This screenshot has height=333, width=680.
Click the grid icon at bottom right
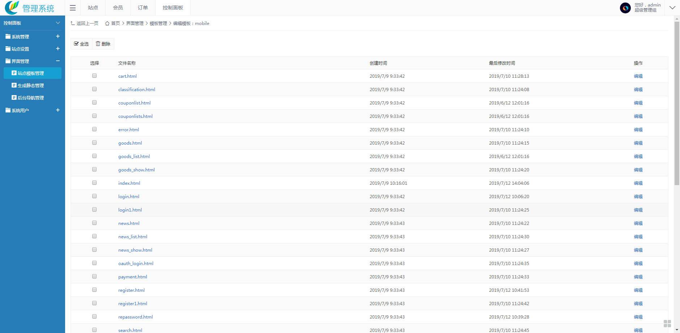click(667, 323)
